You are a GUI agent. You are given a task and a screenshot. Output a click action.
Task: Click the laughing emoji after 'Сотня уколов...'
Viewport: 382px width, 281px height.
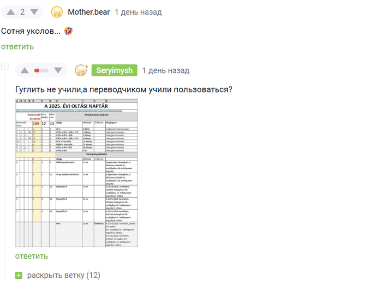68,31
